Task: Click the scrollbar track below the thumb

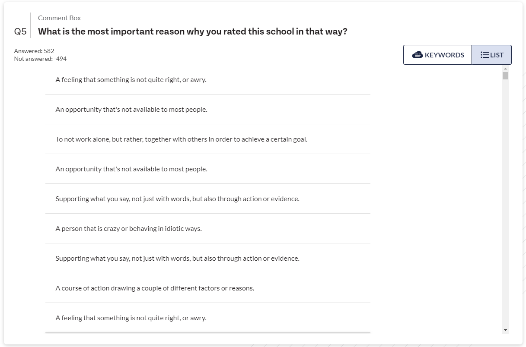Action: (x=505, y=203)
